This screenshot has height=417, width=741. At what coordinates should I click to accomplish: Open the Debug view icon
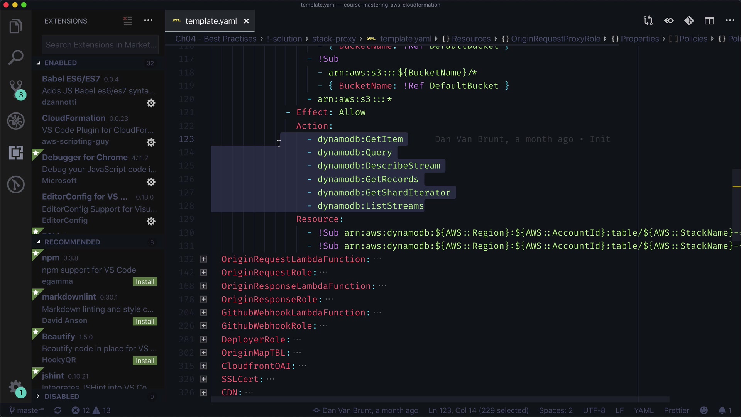point(16,121)
